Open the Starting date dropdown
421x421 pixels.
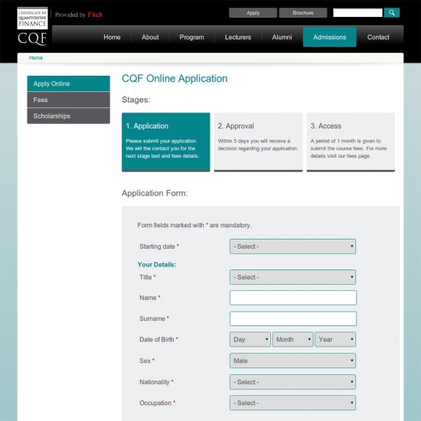point(292,246)
